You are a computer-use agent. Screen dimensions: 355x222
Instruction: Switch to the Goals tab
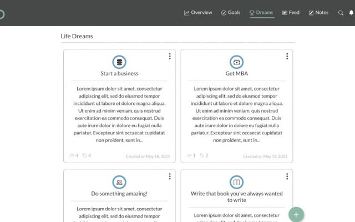pyautogui.click(x=230, y=13)
